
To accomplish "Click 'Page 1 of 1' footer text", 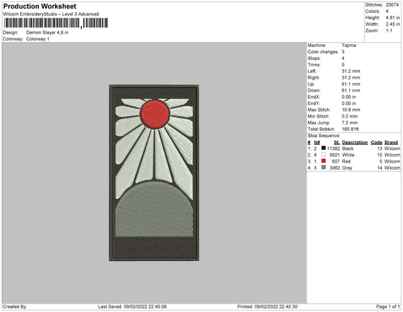I will click(388, 307).
